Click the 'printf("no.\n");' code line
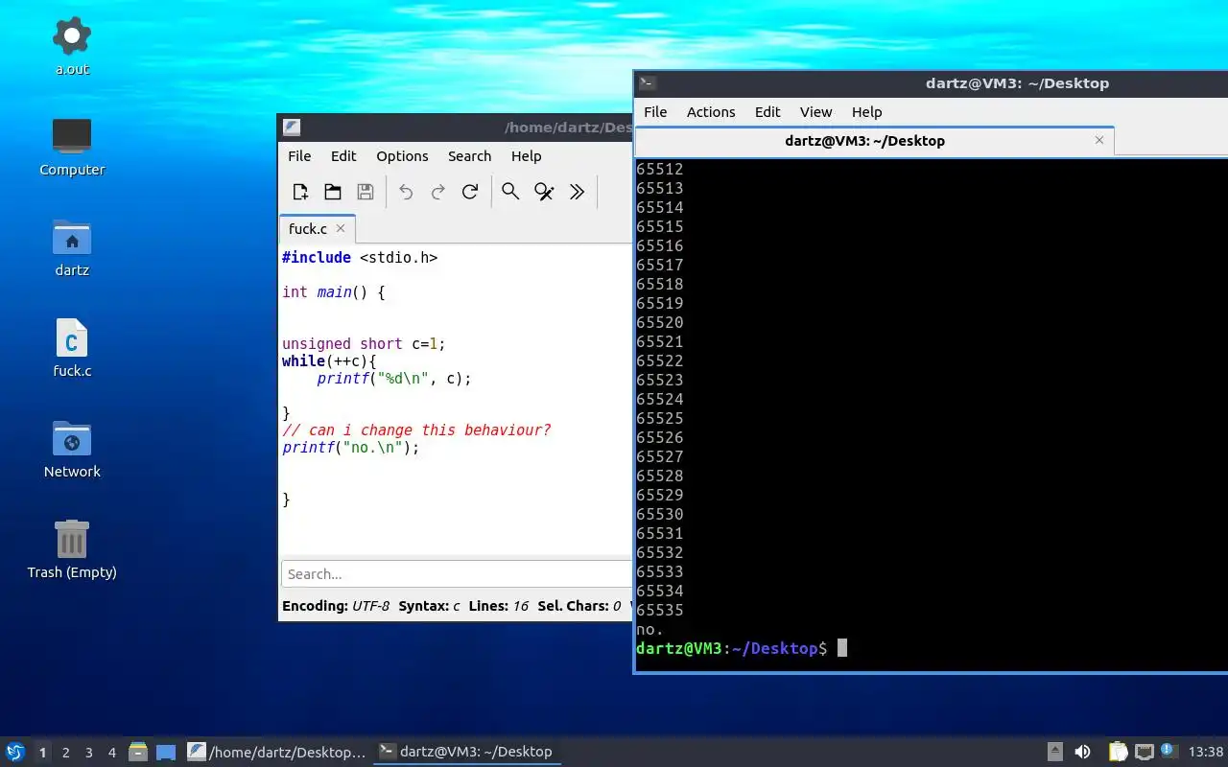This screenshot has width=1228, height=767. coord(351,447)
